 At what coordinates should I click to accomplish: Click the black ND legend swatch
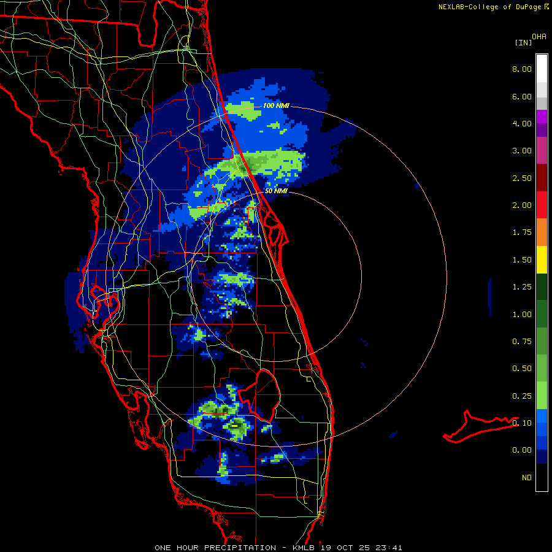click(x=542, y=477)
